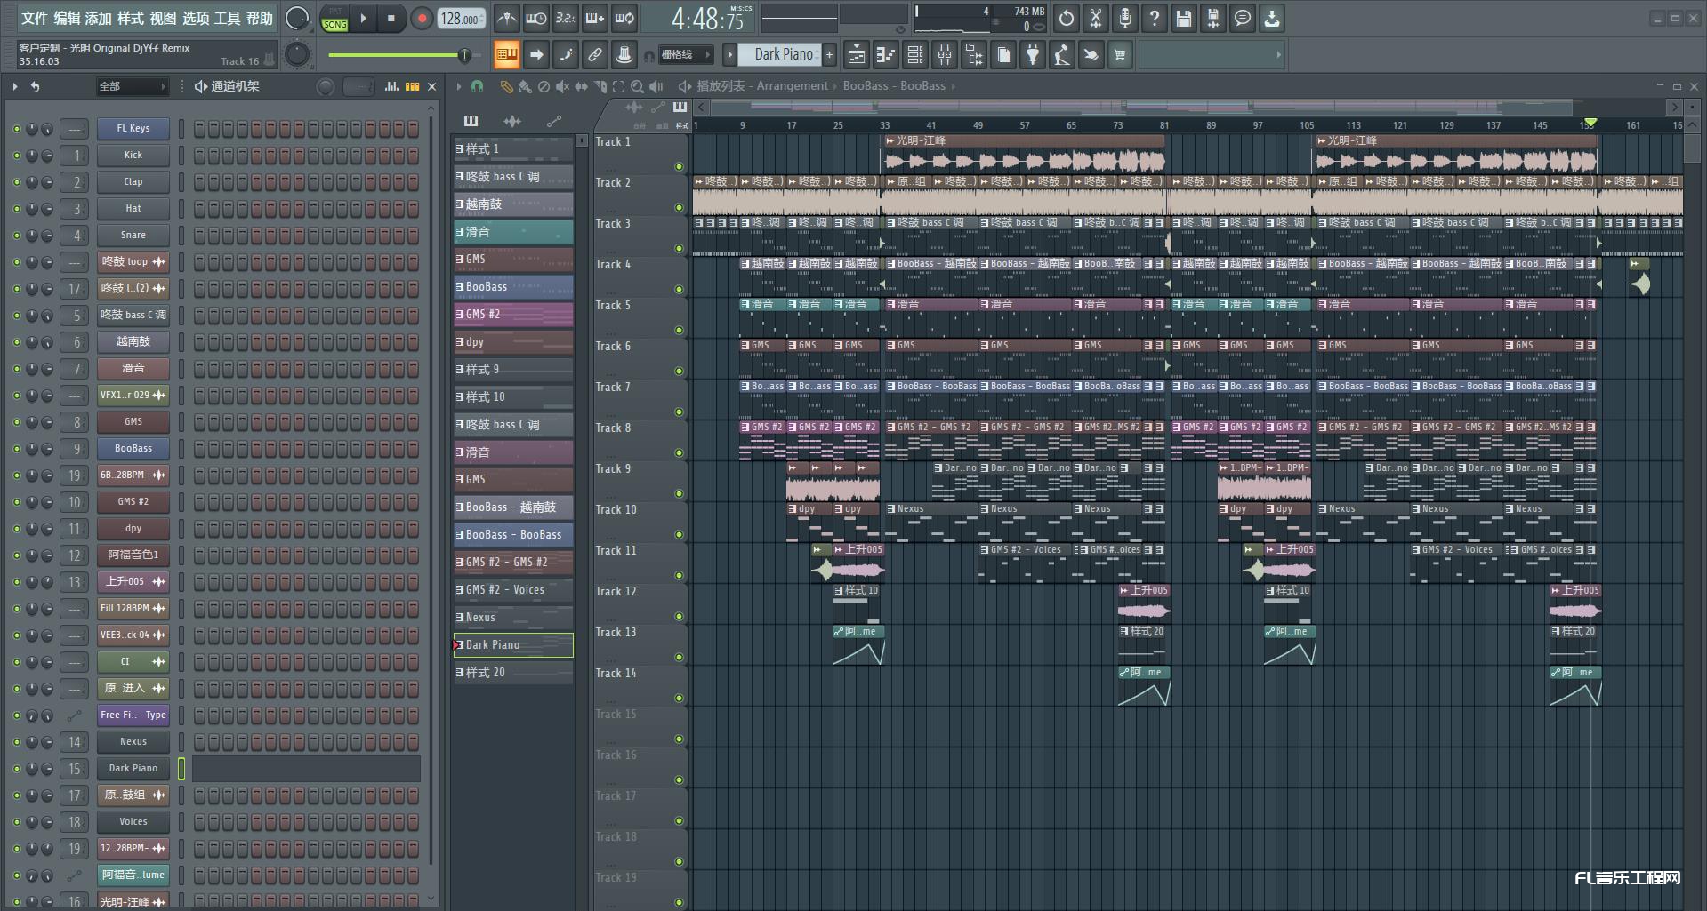Enable wait for input to start playing
Viewport: 1707px width, 911px height.
(x=536, y=18)
